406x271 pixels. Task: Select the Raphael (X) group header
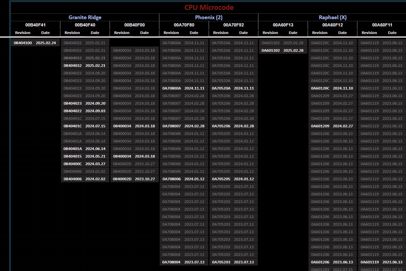tap(333, 17)
